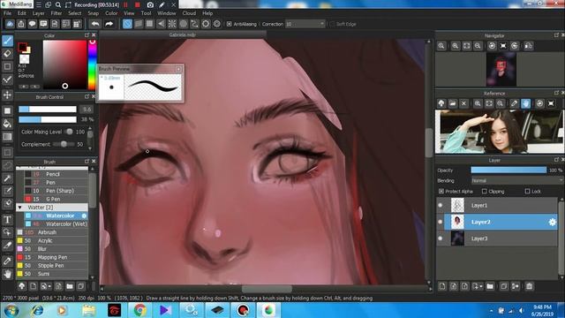
Task: Click the Navigator zoom in icon
Action: (456, 46)
